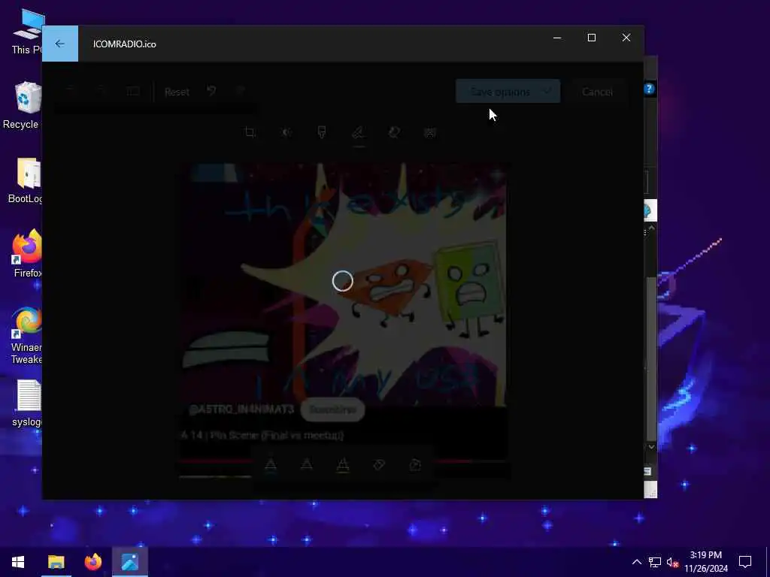
Task: Redo the last edit
Action: 240,91
